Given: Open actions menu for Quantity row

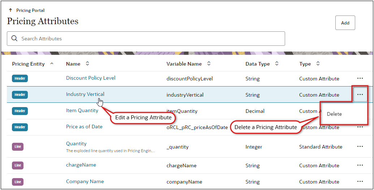Looking at the screenshot, I should click(x=360, y=146).
